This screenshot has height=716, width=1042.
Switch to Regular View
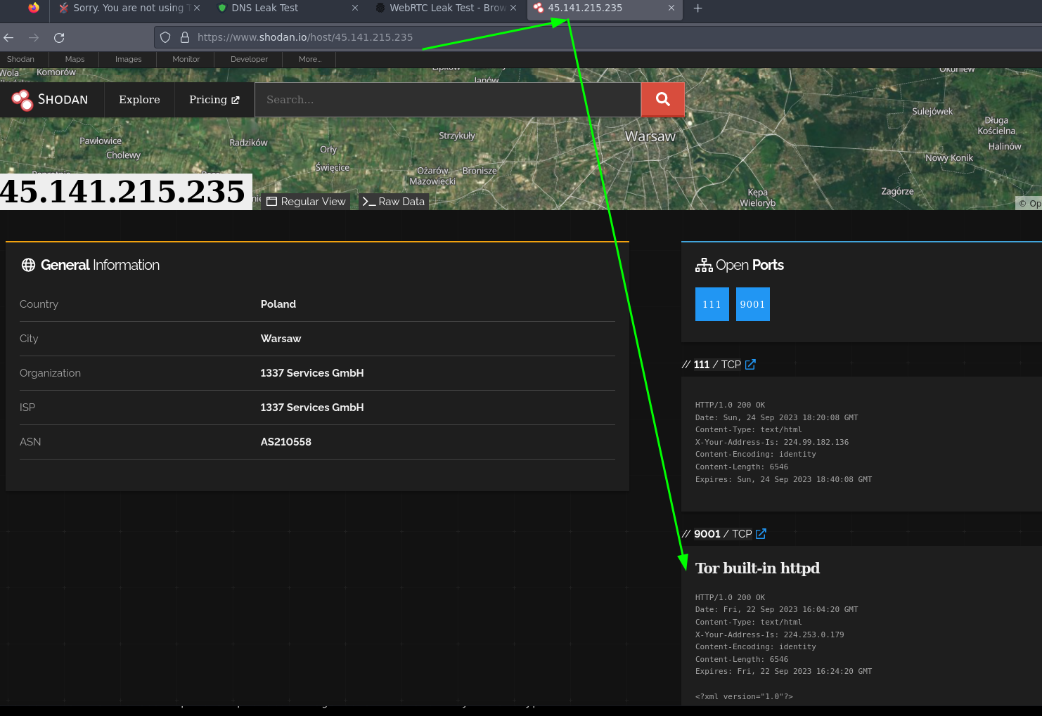pos(307,202)
